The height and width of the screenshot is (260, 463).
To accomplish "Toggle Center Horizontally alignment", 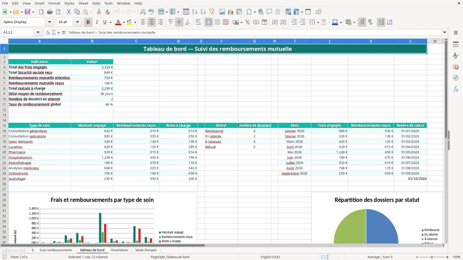I will click(152, 22).
